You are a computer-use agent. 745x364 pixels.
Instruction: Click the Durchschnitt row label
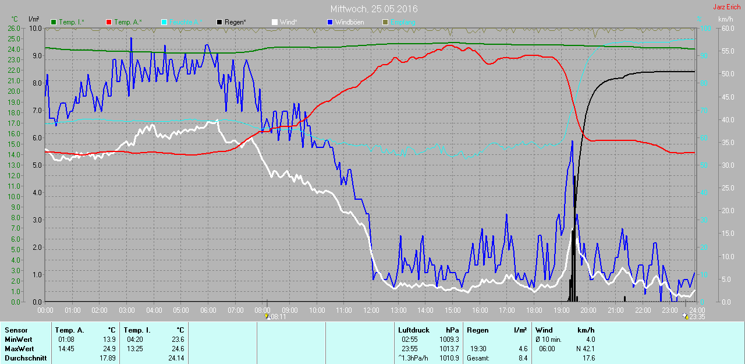pos(24,358)
